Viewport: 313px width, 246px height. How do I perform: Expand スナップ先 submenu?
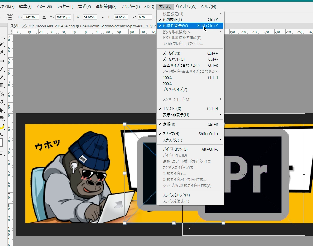coord(190,140)
